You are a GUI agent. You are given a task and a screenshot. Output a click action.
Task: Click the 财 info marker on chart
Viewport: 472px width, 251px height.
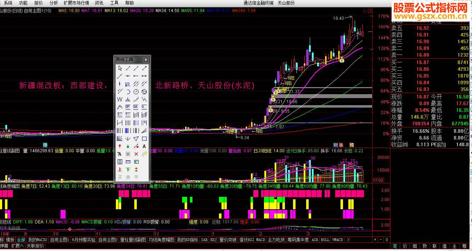coord(335,145)
